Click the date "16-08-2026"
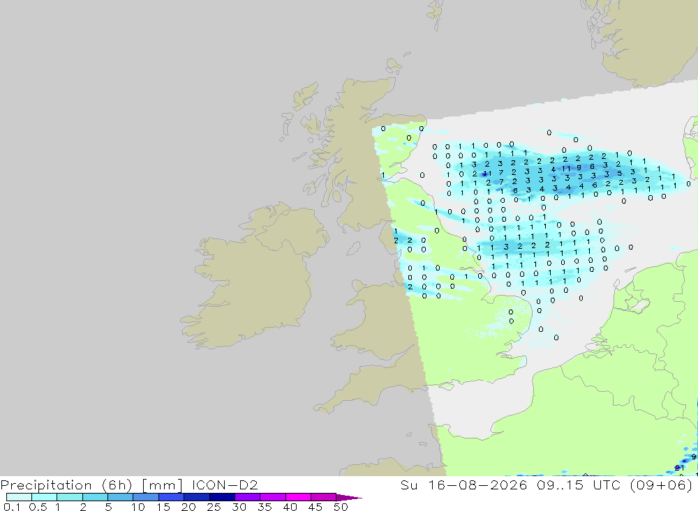Image resolution: width=698 pixels, height=511 pixels. 477,485
